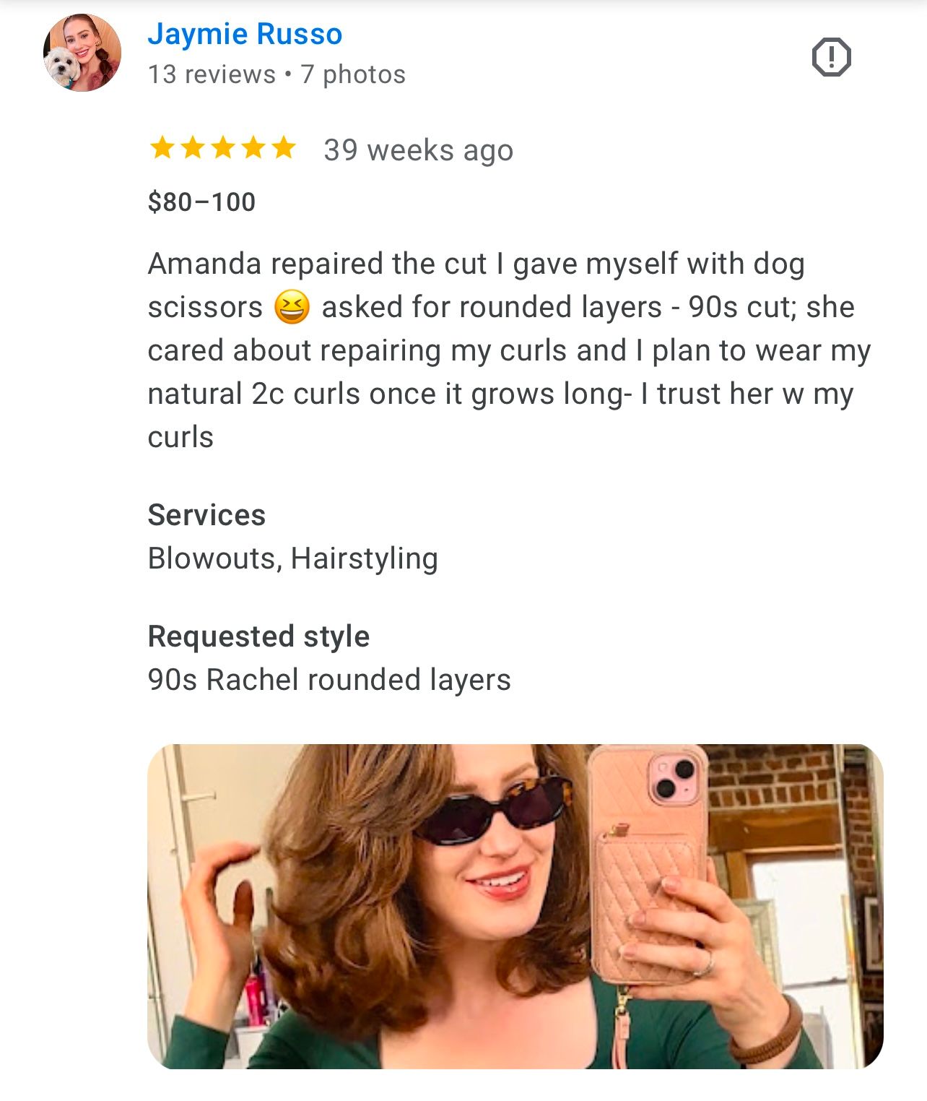Click the 7 photos count text

[353, 74]
